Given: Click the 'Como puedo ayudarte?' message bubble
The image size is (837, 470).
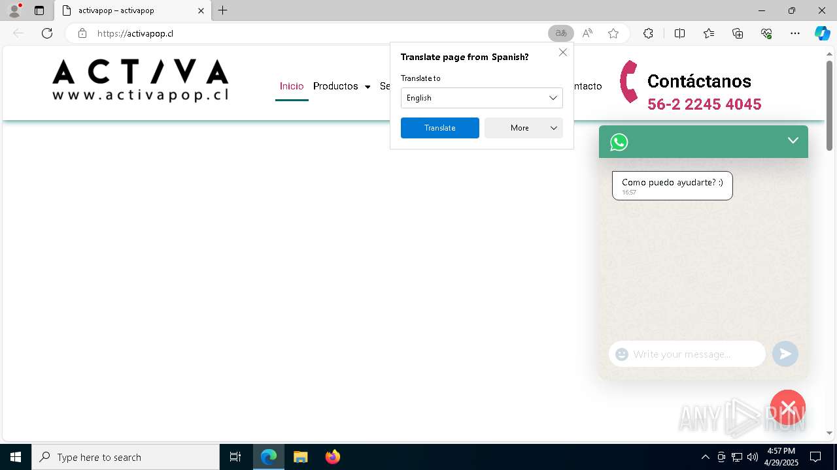Looking at the screenshot, I should tap(672, 186).
